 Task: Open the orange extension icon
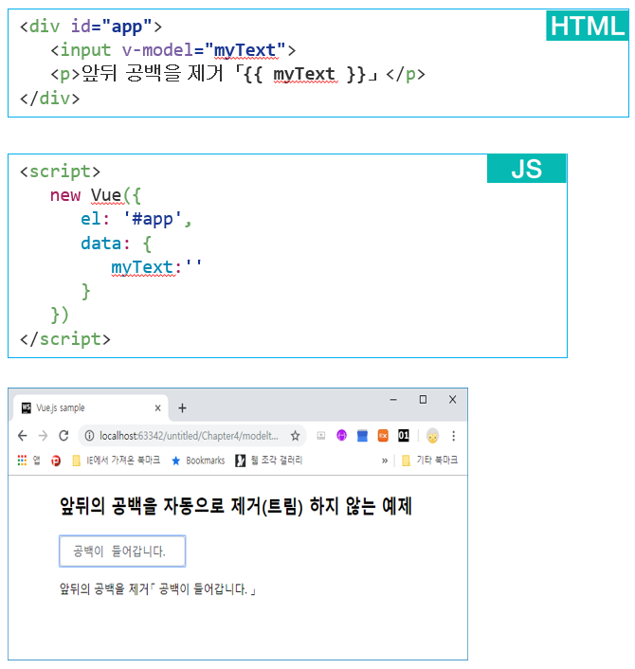[x=383, y=436]
